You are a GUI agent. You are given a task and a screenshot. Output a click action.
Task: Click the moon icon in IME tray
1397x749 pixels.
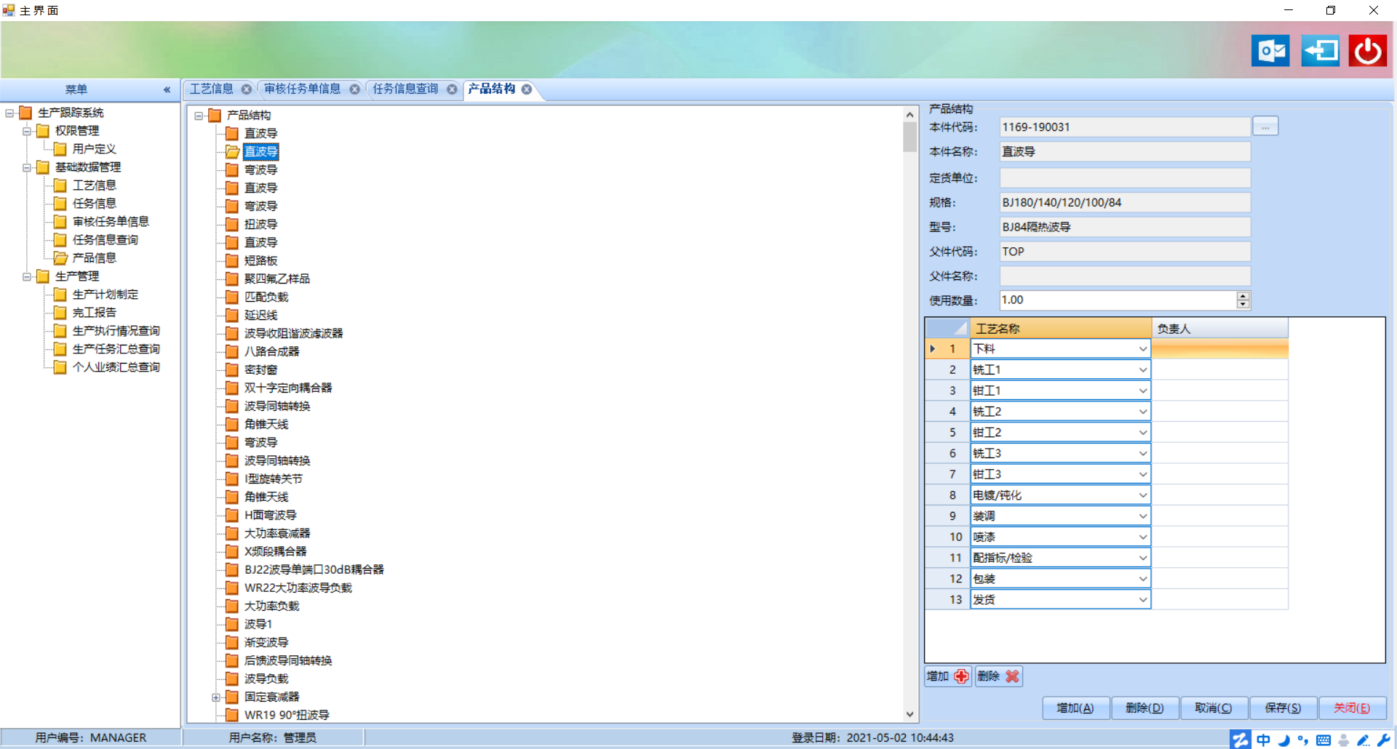coord(1283,740)
